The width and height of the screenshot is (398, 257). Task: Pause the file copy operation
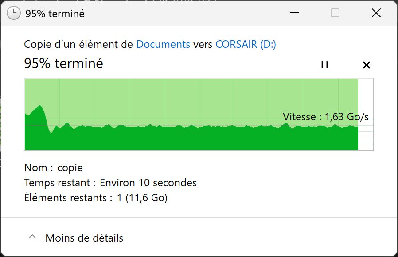coord(324,65)
